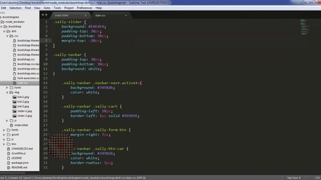Open the slider-1.jpg image file
This screenshot has width=321, height=180.
point(25,111)
